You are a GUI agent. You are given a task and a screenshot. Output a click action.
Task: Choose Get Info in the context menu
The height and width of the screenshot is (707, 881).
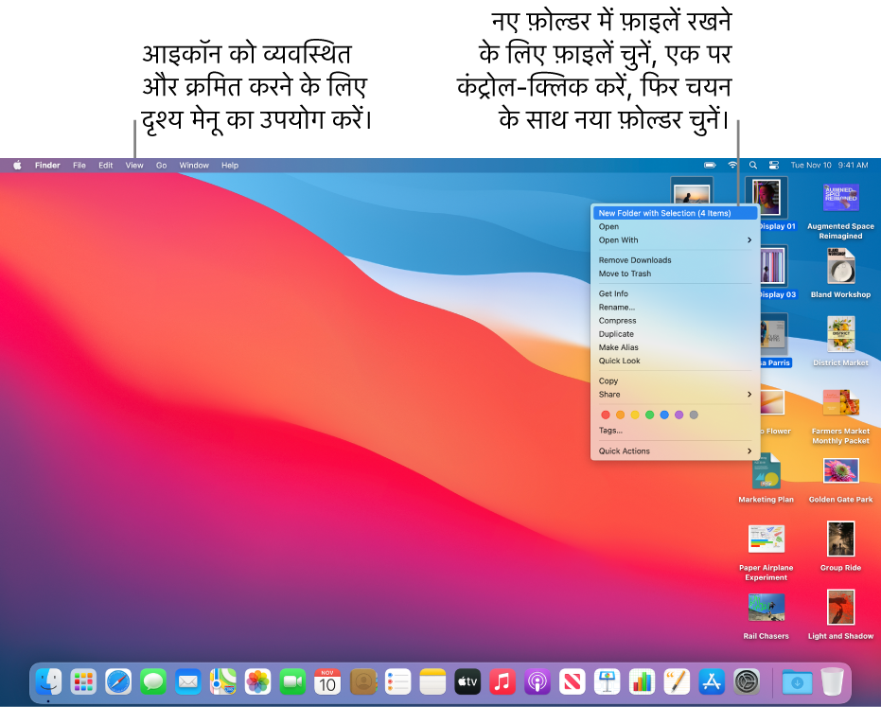coord(675,293)
